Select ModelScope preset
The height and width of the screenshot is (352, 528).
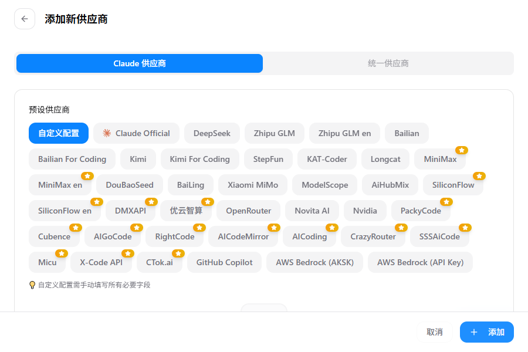324,185
